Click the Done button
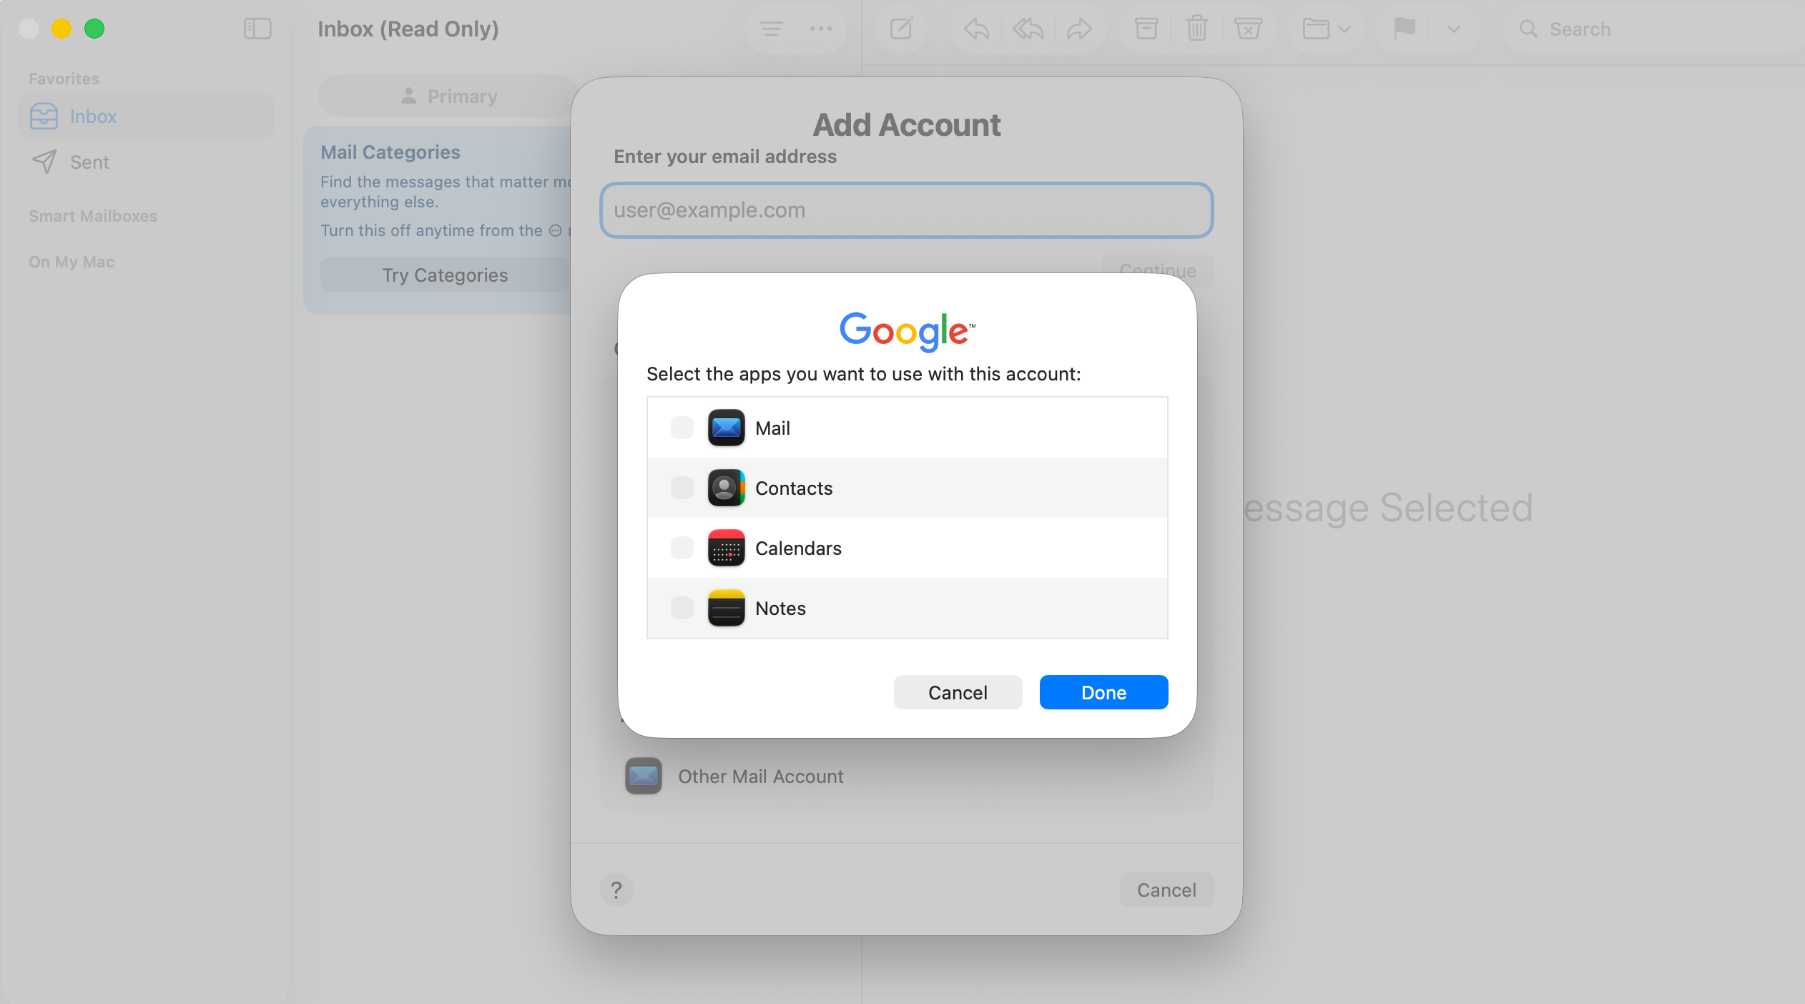 (1102, 692)
